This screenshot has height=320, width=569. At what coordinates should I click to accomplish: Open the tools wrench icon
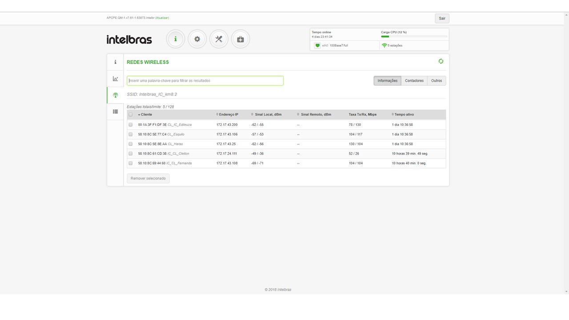(x=219, y=39)
